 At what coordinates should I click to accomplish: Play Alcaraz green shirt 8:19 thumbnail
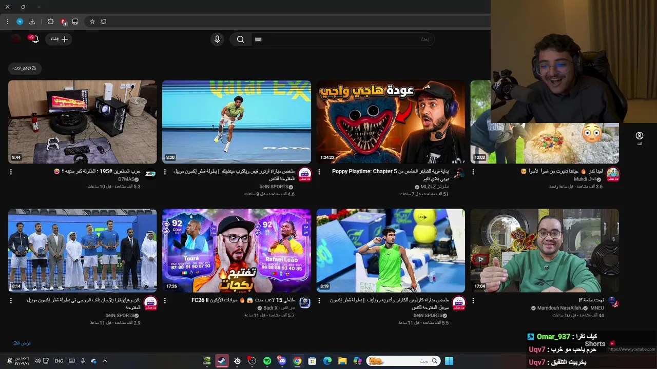(x=391, y=251)
